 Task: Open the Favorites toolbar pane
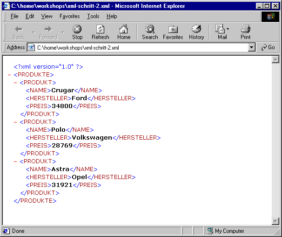click(x=173, y=32)
